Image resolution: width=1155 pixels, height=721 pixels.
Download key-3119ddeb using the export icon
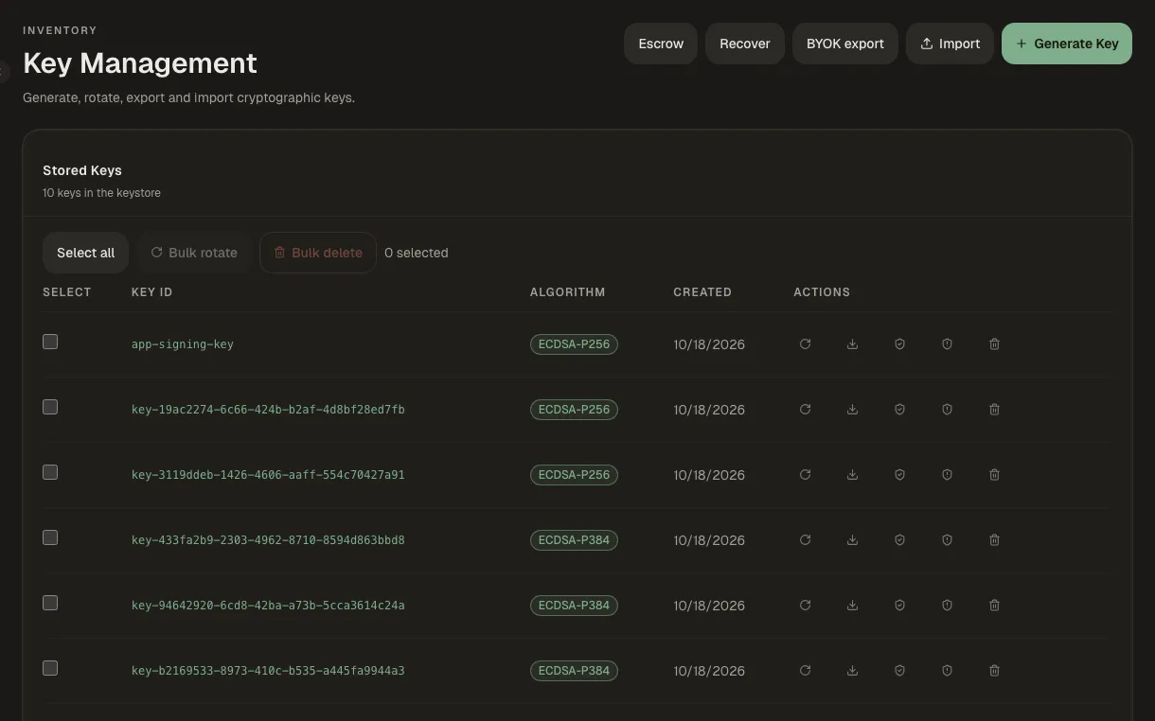tap(852, 475)
